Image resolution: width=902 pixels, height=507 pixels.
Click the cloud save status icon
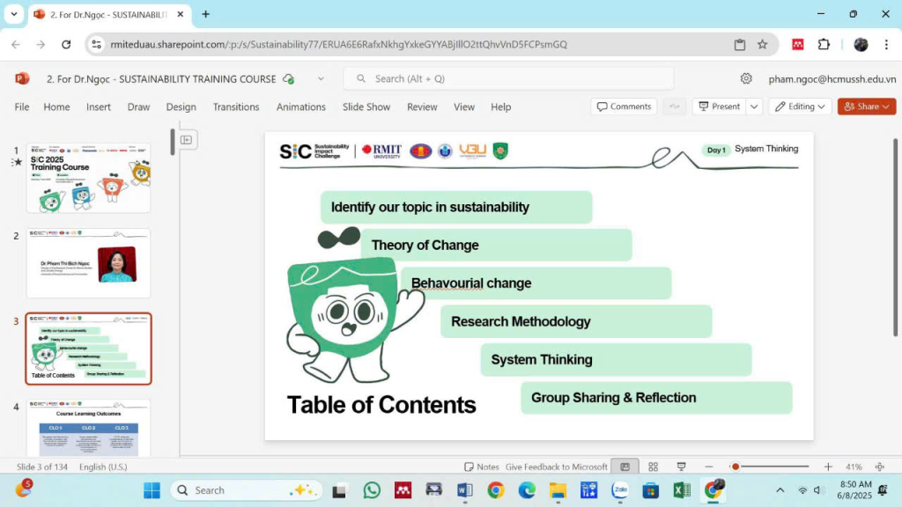tap(289, 78)
